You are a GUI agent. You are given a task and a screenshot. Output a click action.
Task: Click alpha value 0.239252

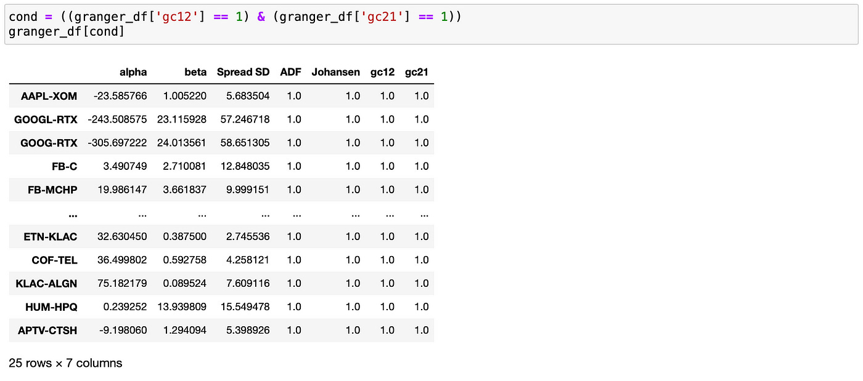(x=125, y=307)
